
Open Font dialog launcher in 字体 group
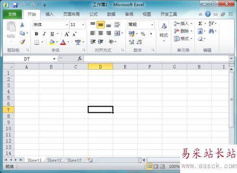(x=84, y=50)
